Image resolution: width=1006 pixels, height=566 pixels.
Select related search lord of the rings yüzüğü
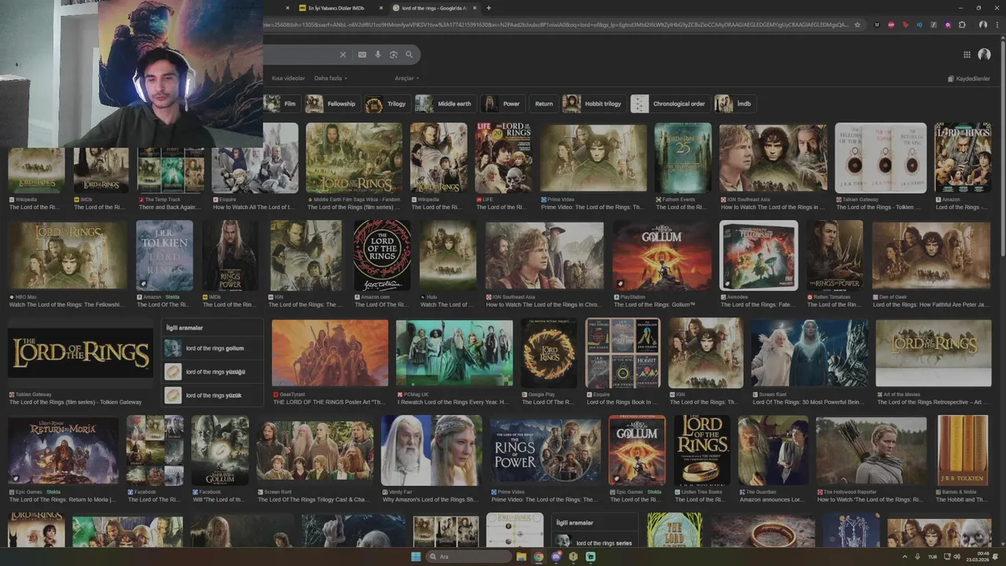click(x=212, y=372)
